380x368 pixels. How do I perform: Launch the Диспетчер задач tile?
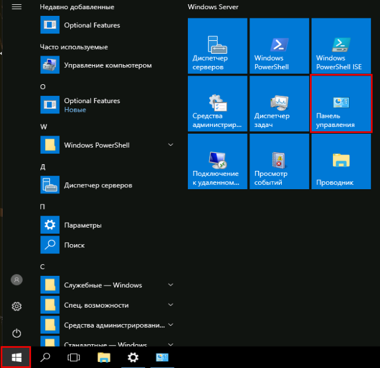point(279,104)
